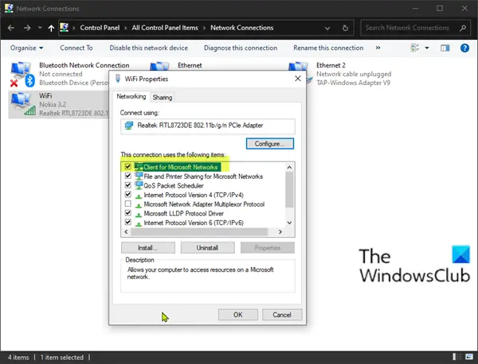Open the Organise menu
The height and width of the screenshot is (364, 478).
coord(27,48)
